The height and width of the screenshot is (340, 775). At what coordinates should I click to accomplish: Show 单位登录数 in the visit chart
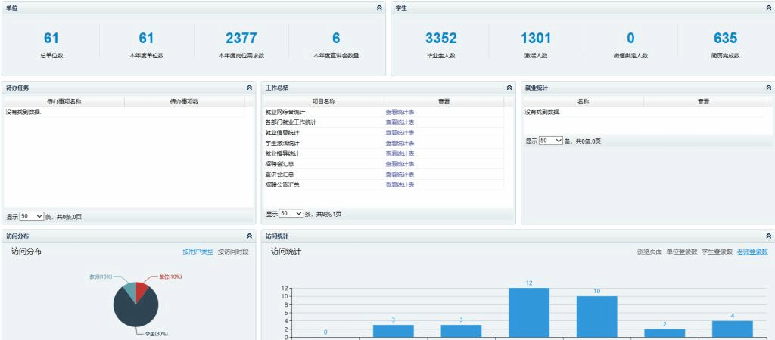682,252
